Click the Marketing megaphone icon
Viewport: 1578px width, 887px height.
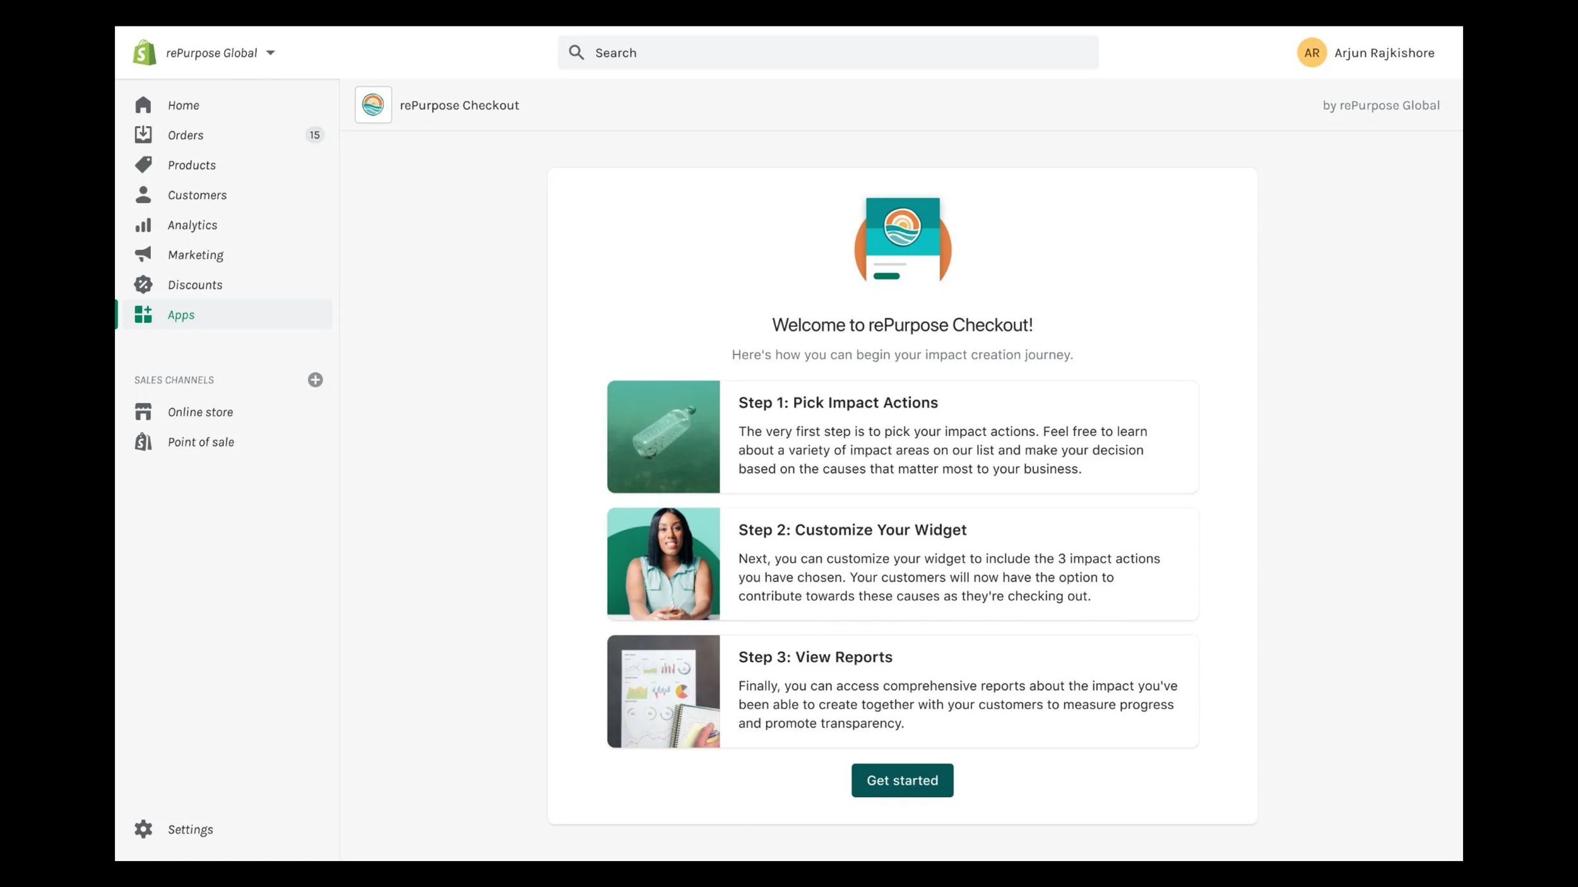(x=143, y=254)
